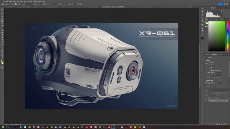The image size is (230, 129).
Task: Toggle airbrush-style build-up
Action: pyautogui.click(x=56, y=4)
